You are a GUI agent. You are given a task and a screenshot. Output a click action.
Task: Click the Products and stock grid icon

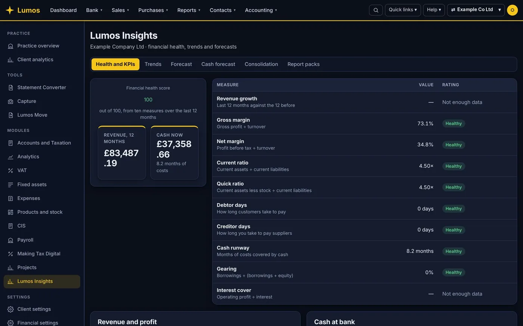pos(10,212)
